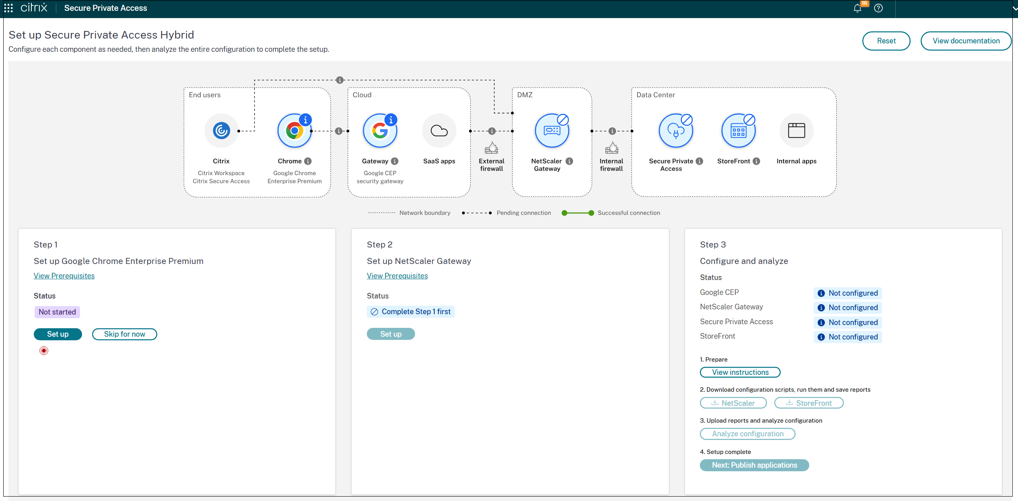This screenshot has width=1018, height=501.
Task: Click the help question mark icon
Action: pyautogui.click(x=878, y=8)
